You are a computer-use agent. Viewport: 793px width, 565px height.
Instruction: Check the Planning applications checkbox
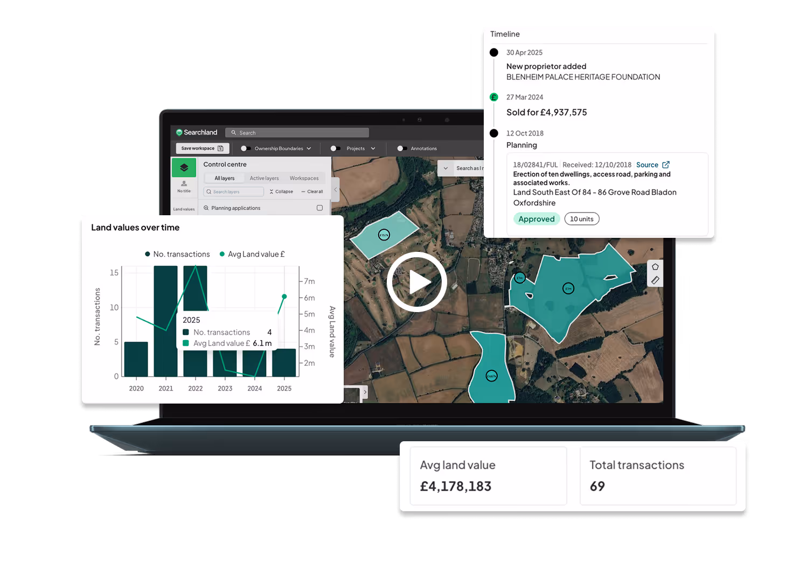[320, 208]
